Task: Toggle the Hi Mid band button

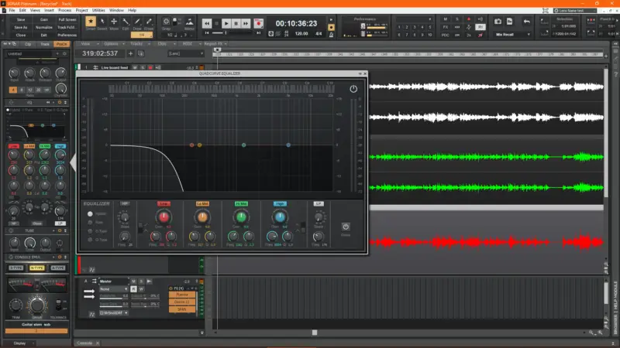Action: [242, 203]
